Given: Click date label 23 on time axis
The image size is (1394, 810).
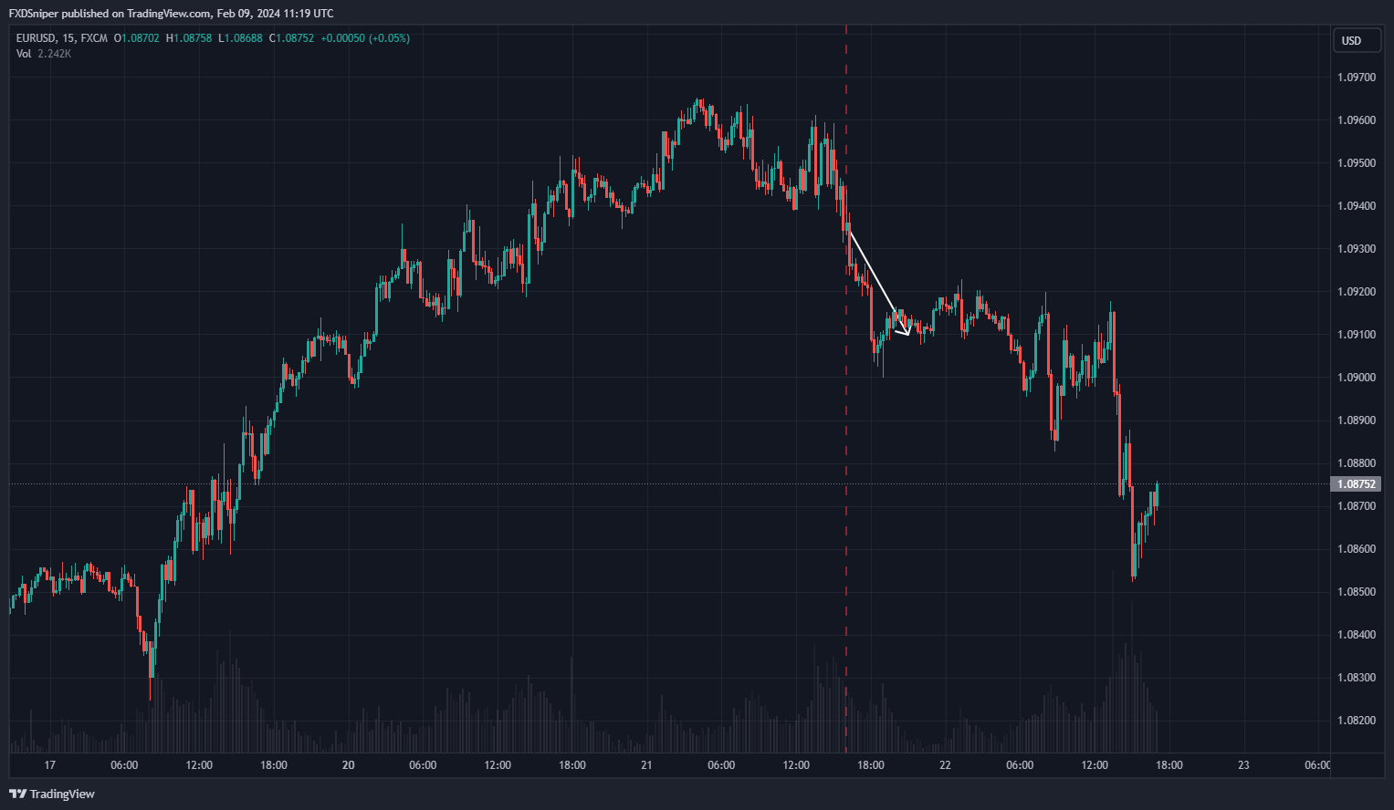Looking at the screenshot, I should coord(1243,765).
